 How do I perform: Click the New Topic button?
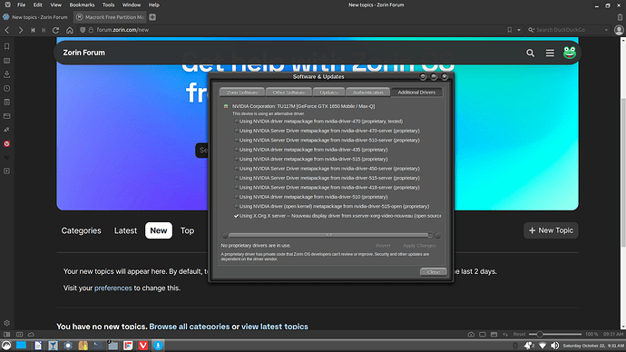(551, 230)
